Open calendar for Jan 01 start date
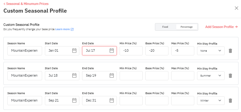Image resolution: width=241 pixels, height=112 pixels. pyautogui.click(x=74, y=50)
